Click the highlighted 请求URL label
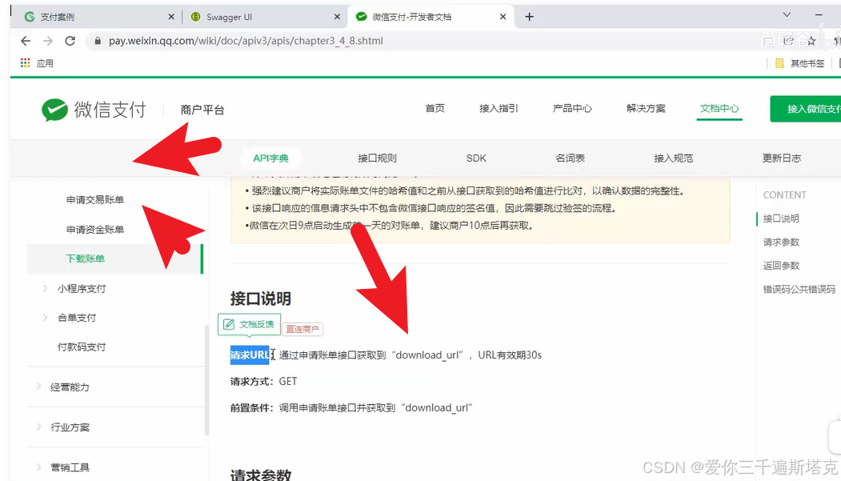Screen dimensions: 841x481 click(250, 355)
